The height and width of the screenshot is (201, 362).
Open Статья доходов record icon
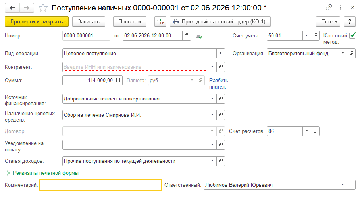[x=221, y=161]
